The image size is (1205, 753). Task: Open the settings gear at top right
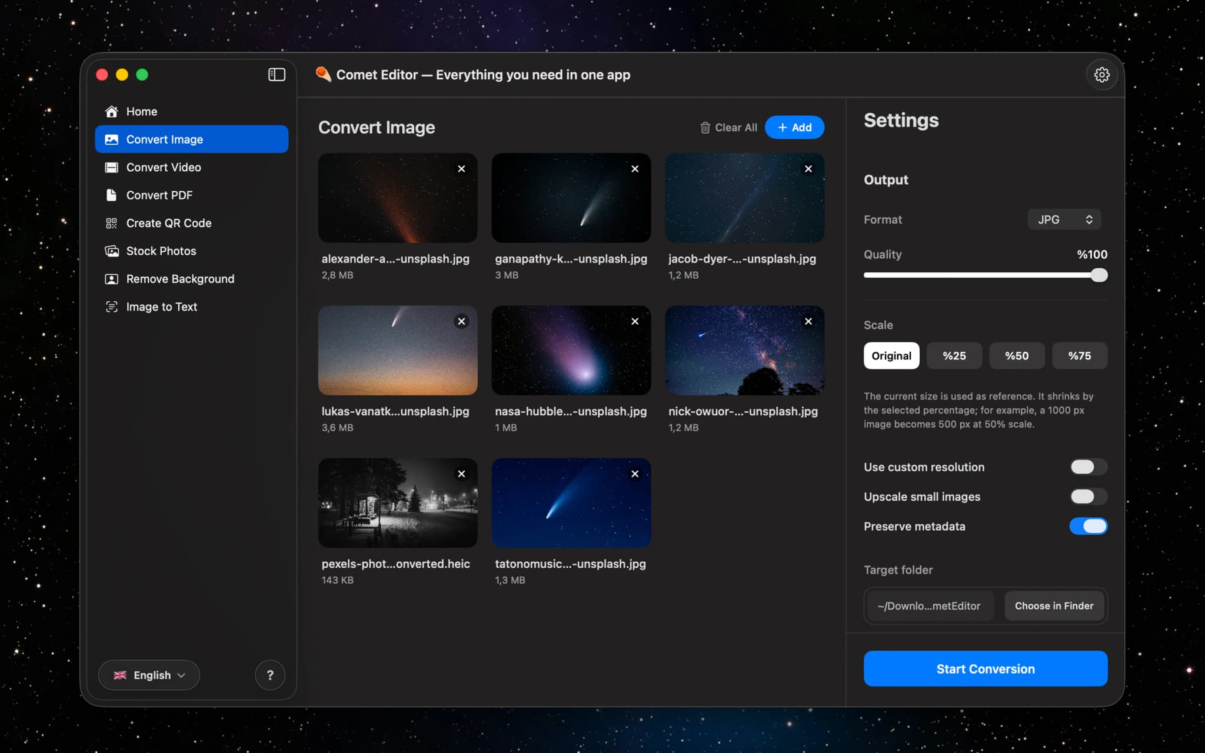pos(1101,75)
